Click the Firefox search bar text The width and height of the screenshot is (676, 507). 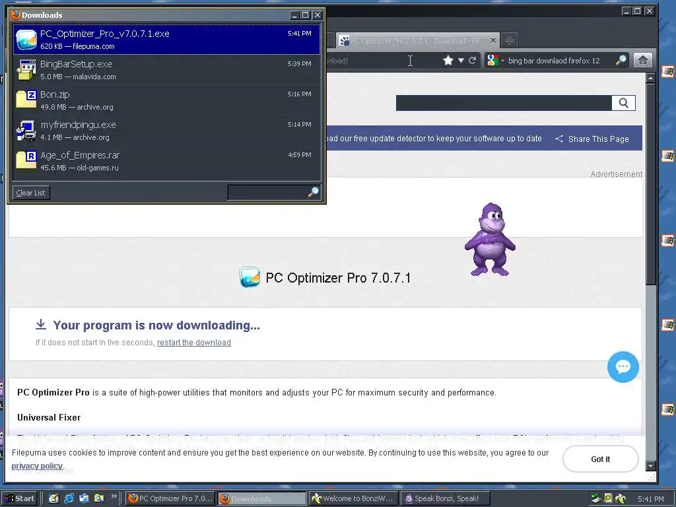click(x=554, y=61)
